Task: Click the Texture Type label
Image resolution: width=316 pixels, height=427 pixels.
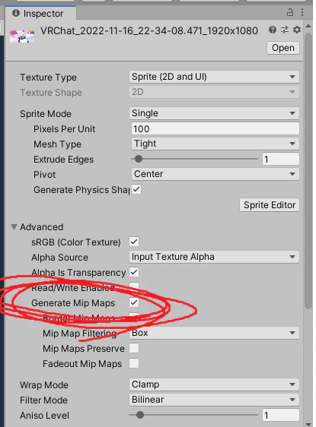Action: [x=48, y=77]
